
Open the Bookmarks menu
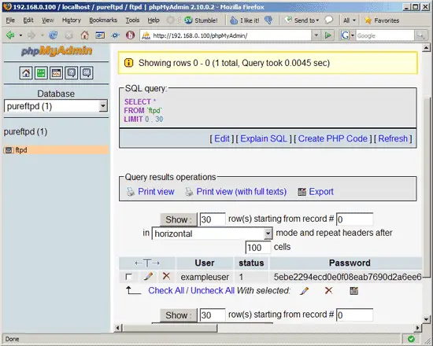coord(103,20)
